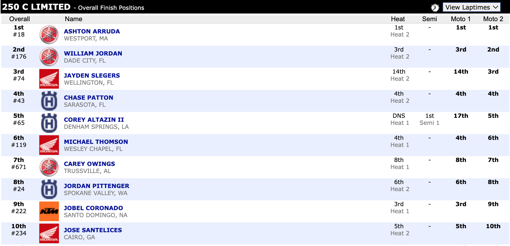Click Husqvarna logo beside Jordan Pittenger
Viewport: 510px width, 246px height.
click(x=49, y=189)
